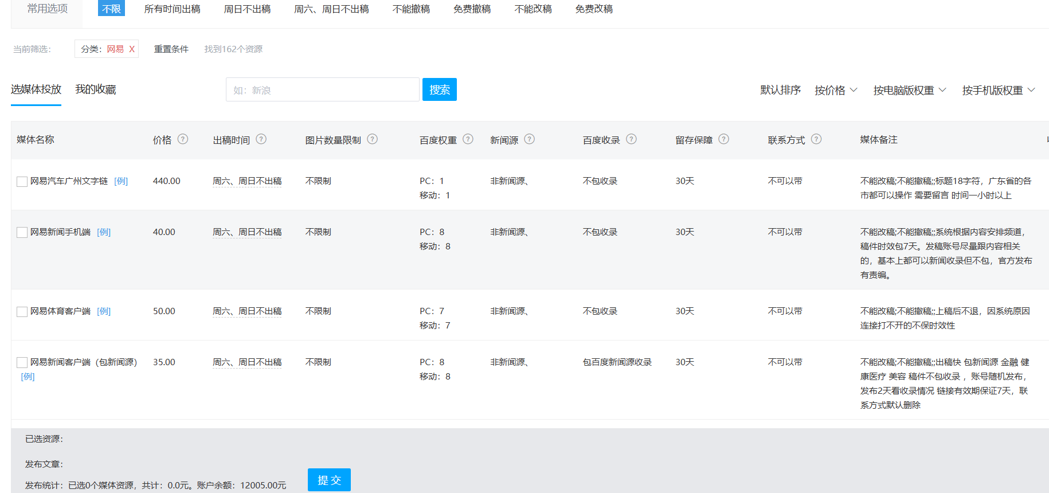Click the help icon next to 联系方式
The height and width of the screenshot is (493, 1049).
pyautogui.click(x=817, y=139)
